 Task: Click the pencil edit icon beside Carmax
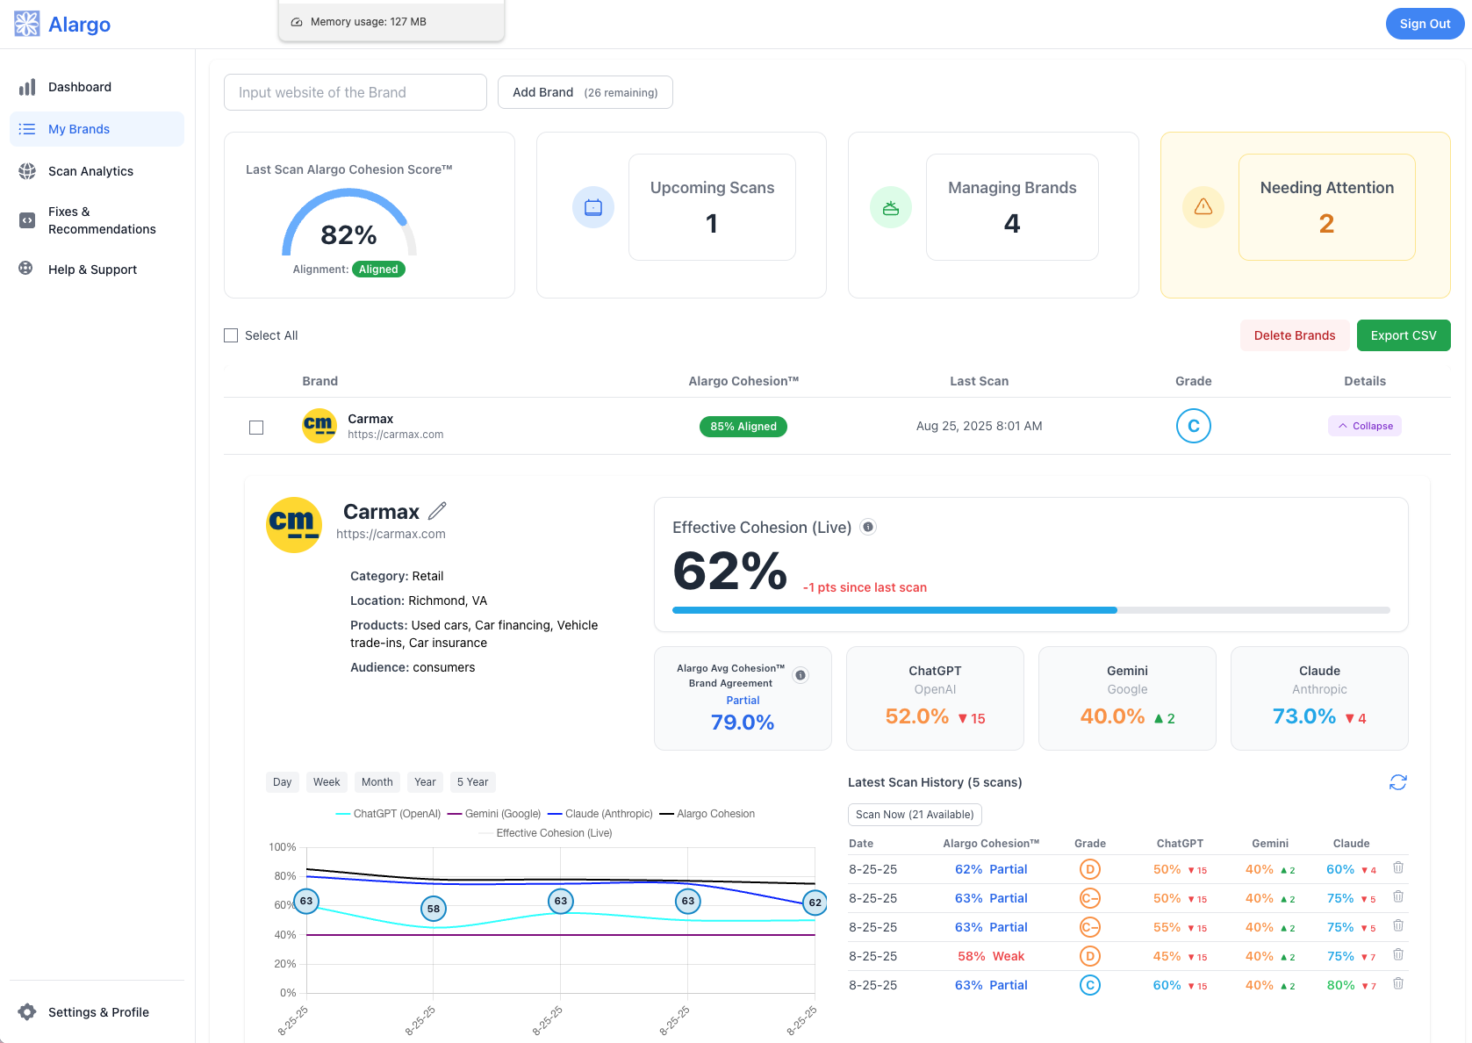[437, 511]
